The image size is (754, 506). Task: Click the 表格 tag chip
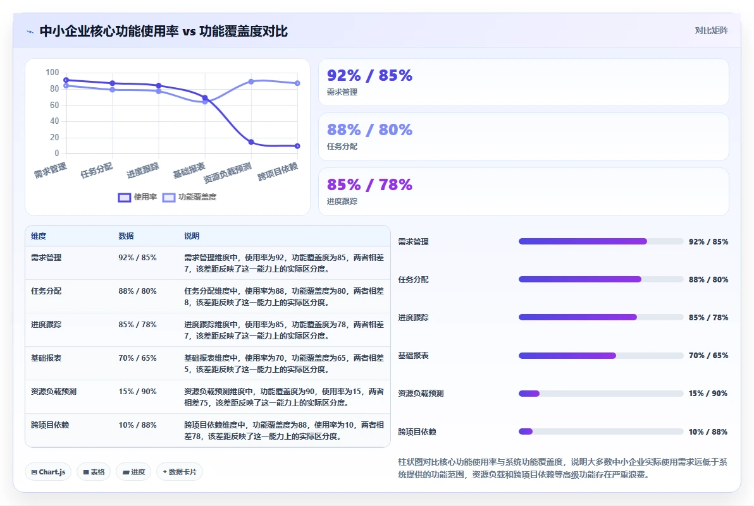[x=94, y=472]
